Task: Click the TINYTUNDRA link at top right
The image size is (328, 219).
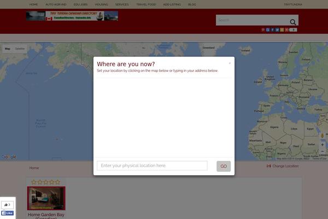Action: tap(293, 4)
